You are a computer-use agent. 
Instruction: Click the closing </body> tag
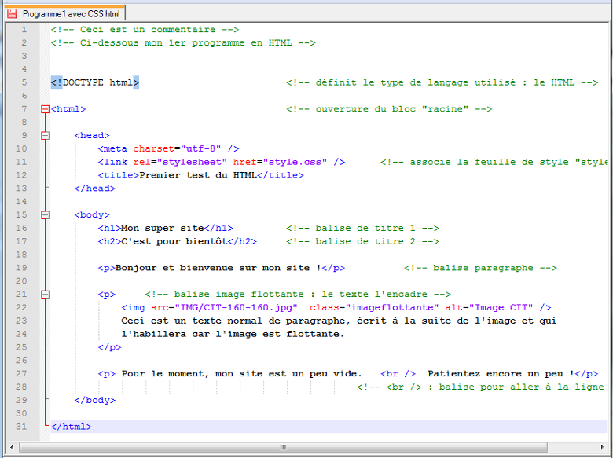point(95,400)
